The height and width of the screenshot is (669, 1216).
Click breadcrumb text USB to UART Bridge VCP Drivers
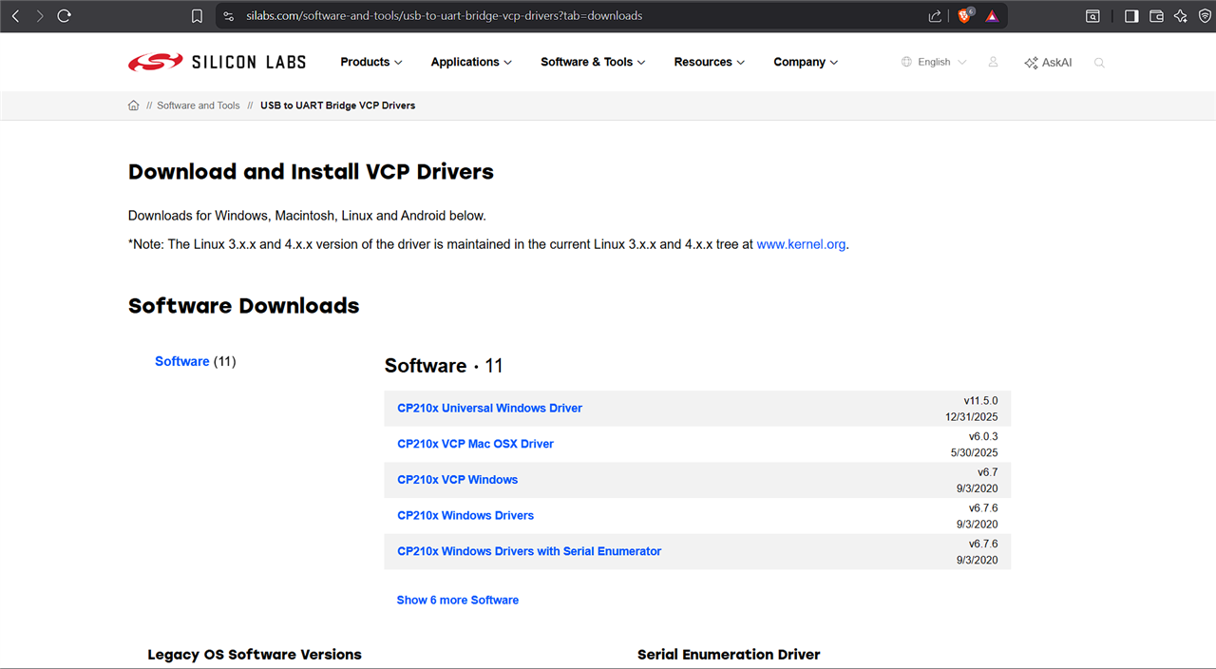pos(338,105)
